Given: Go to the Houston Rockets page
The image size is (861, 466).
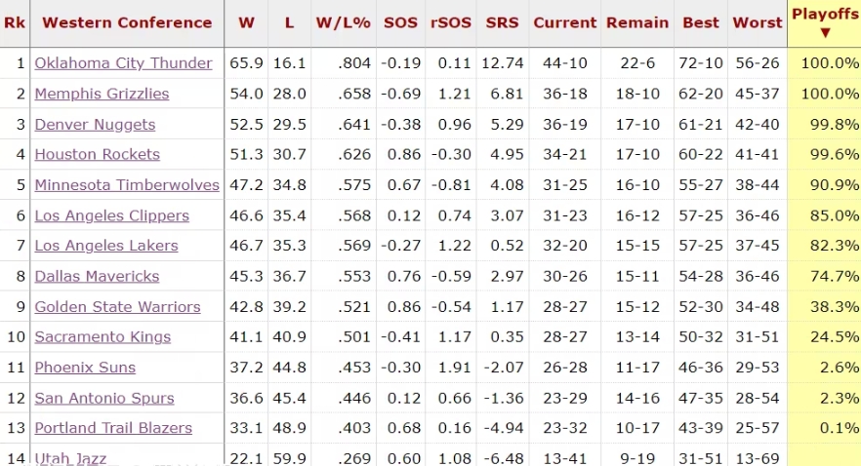Looking at the screenshot, I should 97,155.
